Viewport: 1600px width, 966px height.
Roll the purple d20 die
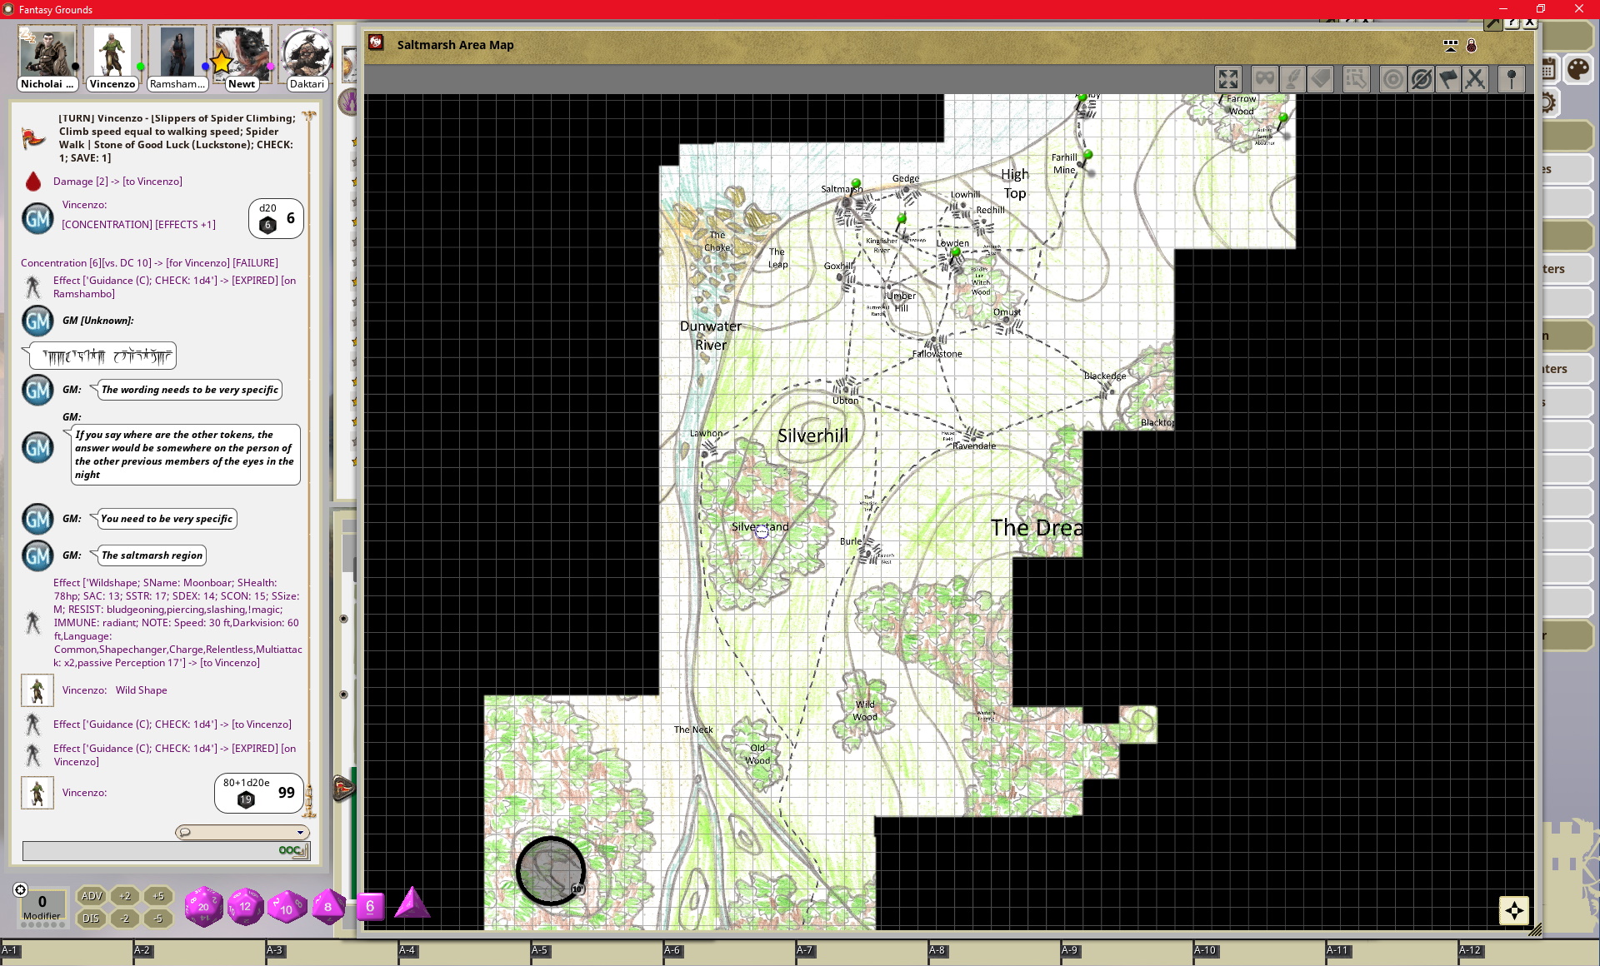(203, 906)
